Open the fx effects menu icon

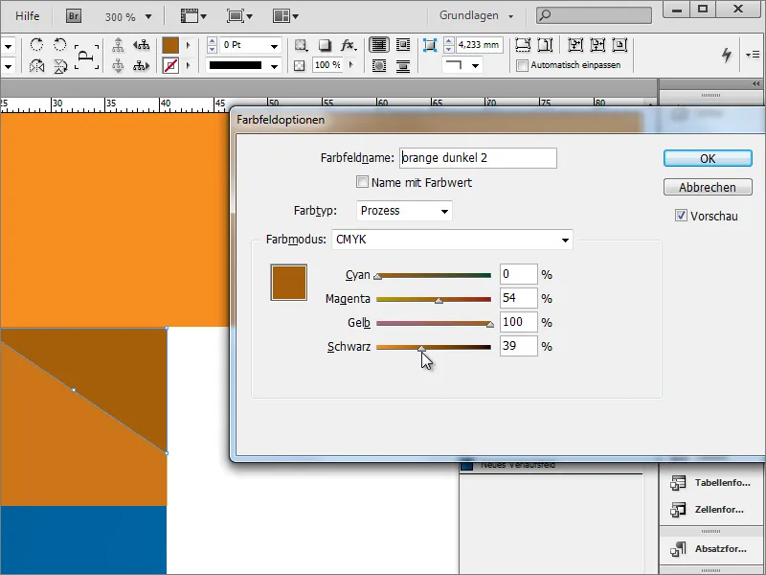349,45
